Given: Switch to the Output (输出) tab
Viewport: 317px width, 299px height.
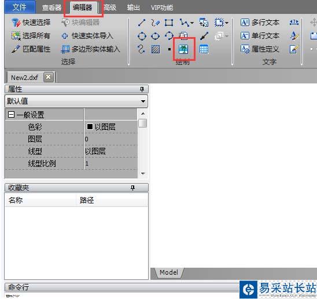Looking at the screenshot, I should [134, 8].
